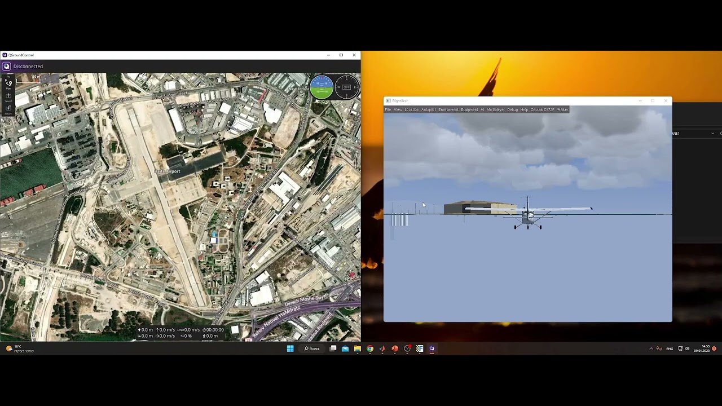Open FlightGear Debug menu

click(x=512, y=109)
